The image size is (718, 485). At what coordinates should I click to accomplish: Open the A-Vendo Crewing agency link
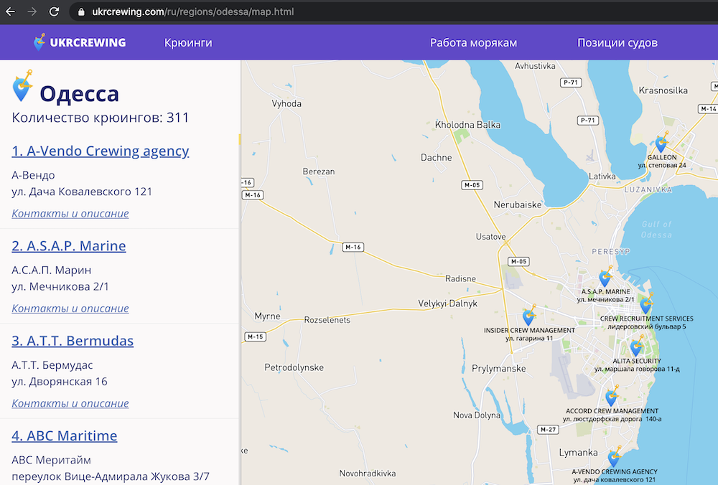click(101, 151)
